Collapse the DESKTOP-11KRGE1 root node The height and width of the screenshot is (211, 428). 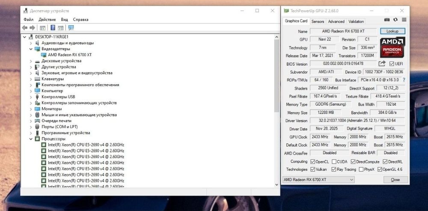pos(24,37)
